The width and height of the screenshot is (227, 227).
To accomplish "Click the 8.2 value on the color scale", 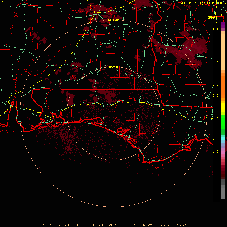I will 216,51.
